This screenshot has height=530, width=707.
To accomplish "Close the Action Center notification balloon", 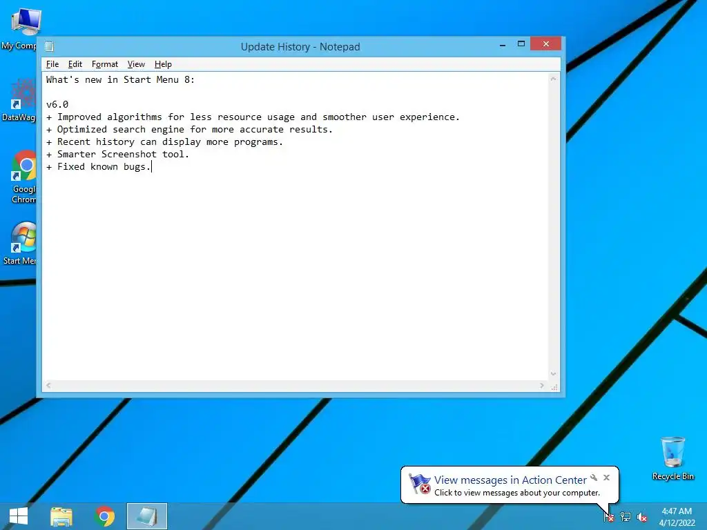I will [606, 478].
